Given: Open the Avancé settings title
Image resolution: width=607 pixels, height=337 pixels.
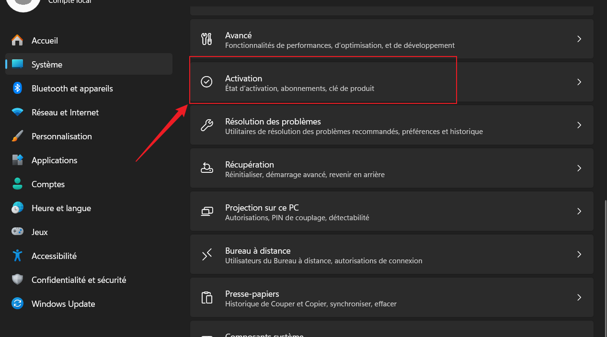Looking at the screenshot, I should pos(239,35).
